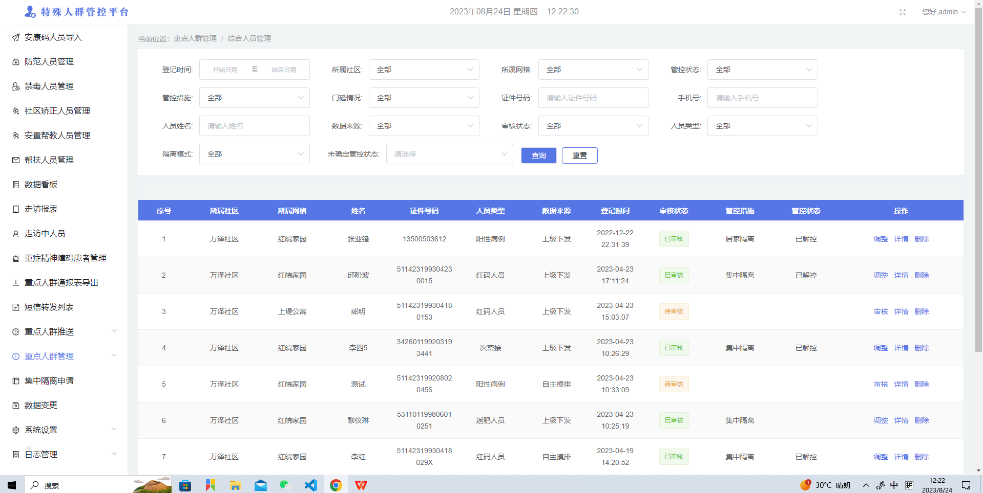Click 调整 for 张亚锋 row
Screen dimensions: 983x493
[x=881, y=239]
